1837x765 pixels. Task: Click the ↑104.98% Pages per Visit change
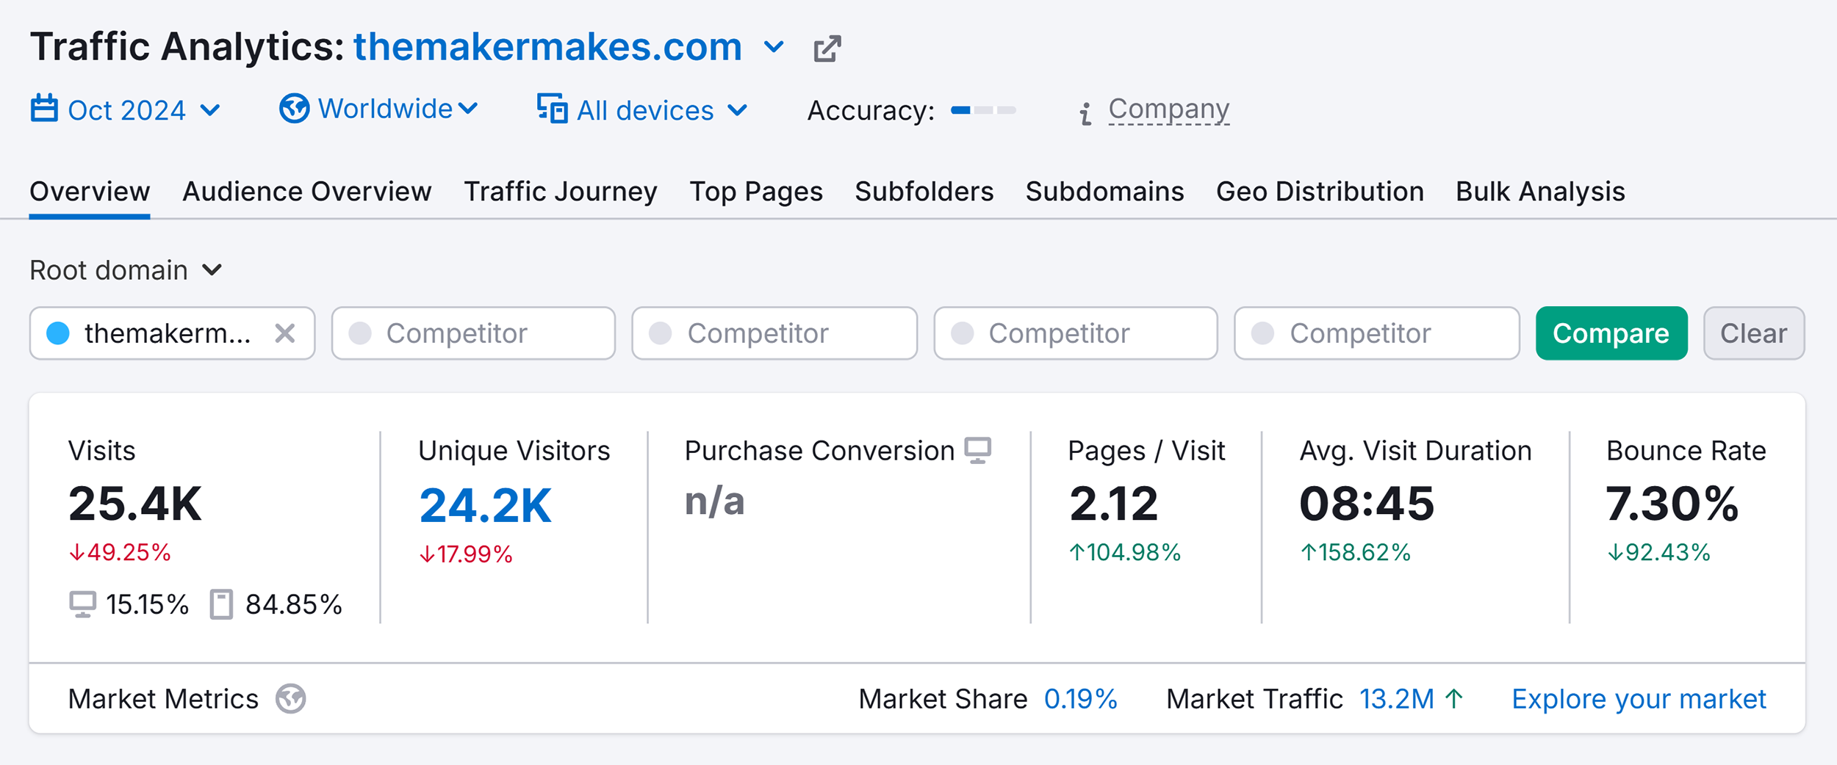click(x=1125, y=552)
